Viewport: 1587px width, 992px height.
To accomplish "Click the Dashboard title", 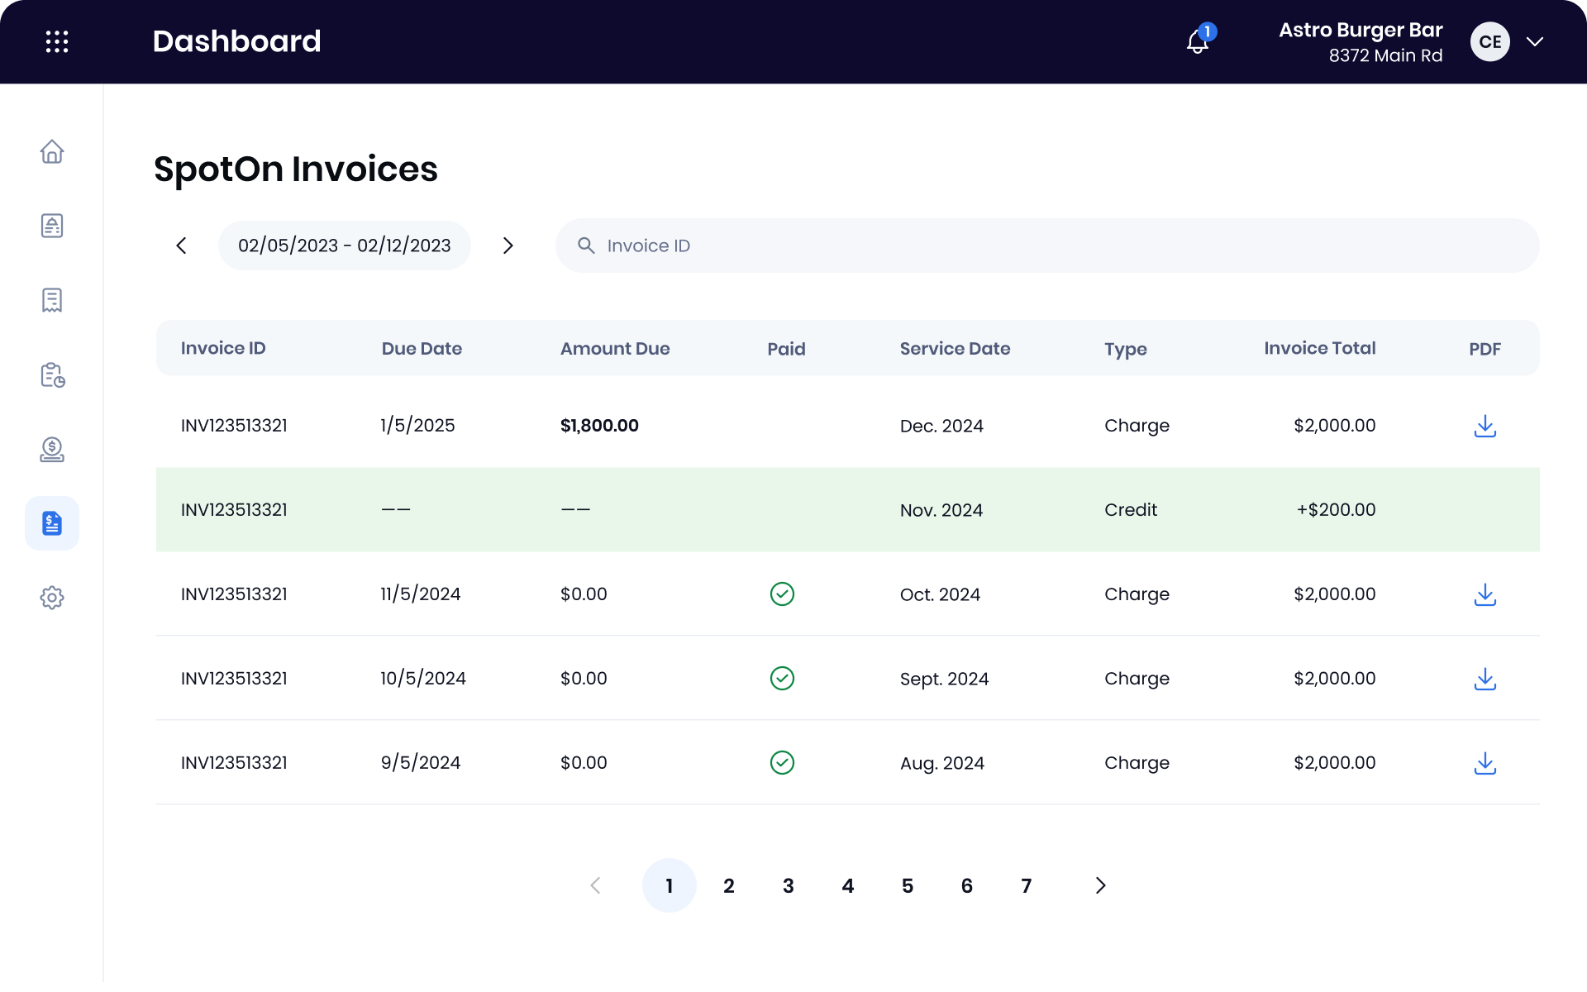I will pos(236,41).
